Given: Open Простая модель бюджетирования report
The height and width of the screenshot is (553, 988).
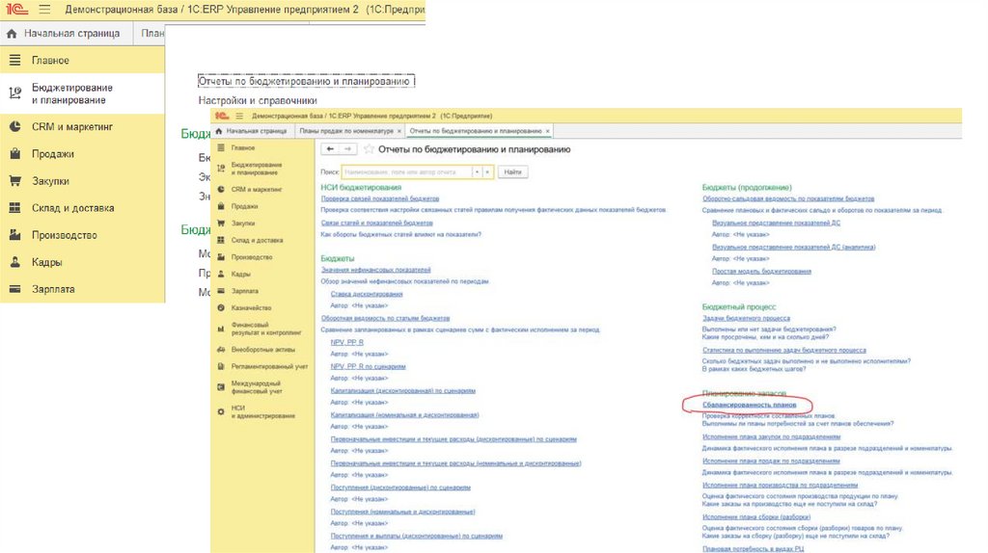Looking at the screenshot, I should click(x=762, y=271).
